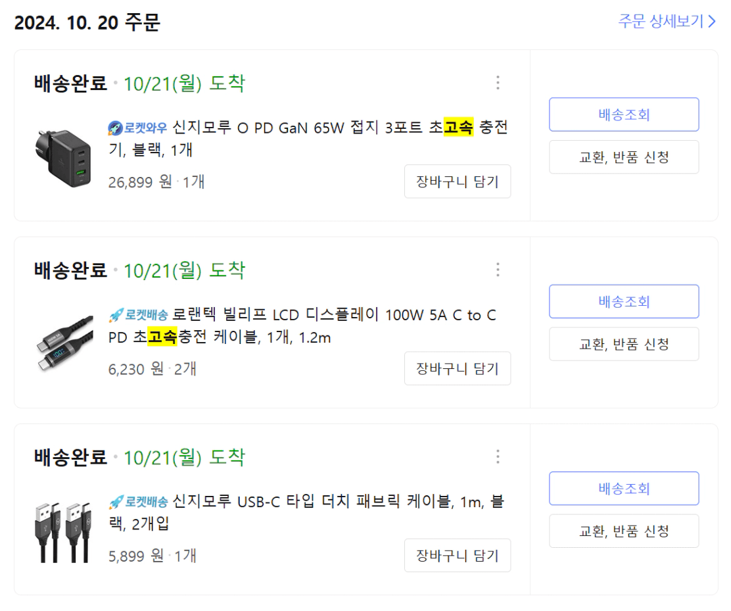The height and width of the screenshot is (611, 731).
Task: Add the 65W charger to cart (장바구니 담기)
Action: 457,182
